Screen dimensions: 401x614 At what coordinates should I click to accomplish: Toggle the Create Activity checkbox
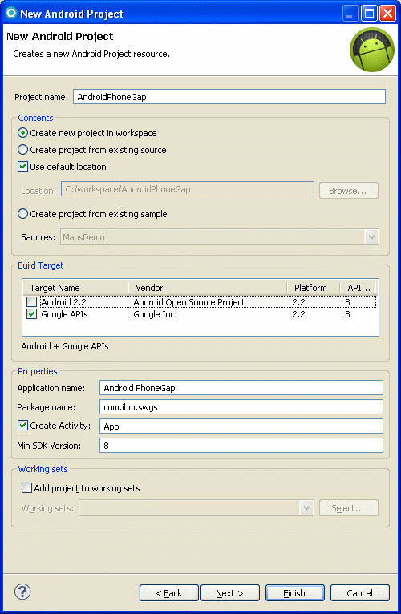tap(22, 426)
